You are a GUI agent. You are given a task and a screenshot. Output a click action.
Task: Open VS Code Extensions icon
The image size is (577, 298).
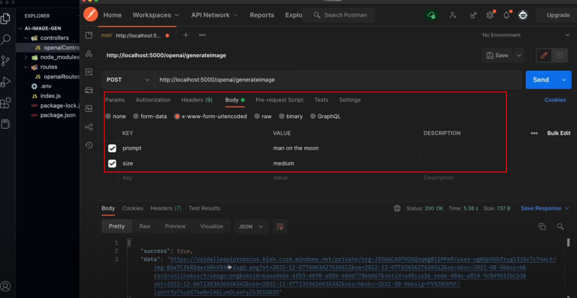click(x=5, y=103)
